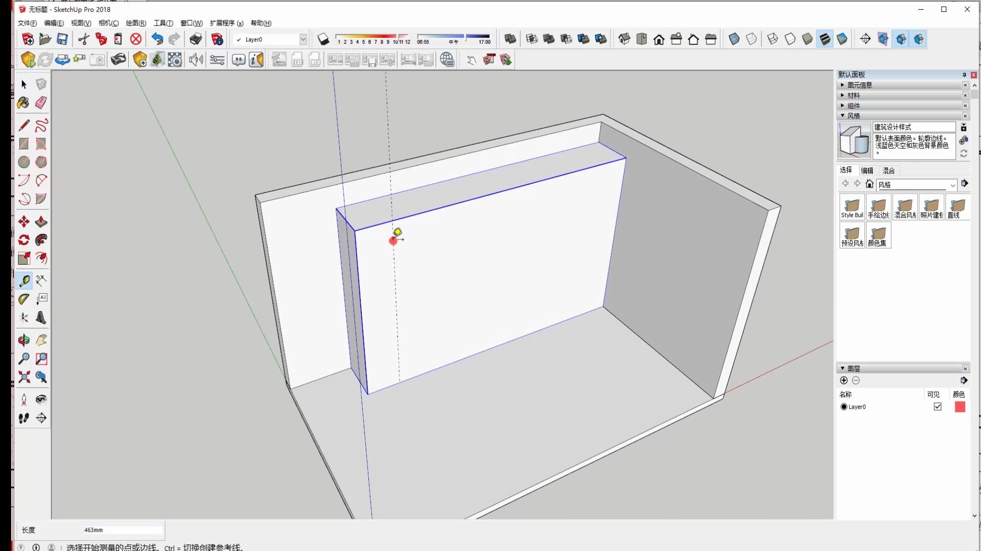Image resolution: width=981 pixels, height=551 pixels.
Task: Select the Paint Bucket tool
Action: pyautogui.click(x=23, y=103)
